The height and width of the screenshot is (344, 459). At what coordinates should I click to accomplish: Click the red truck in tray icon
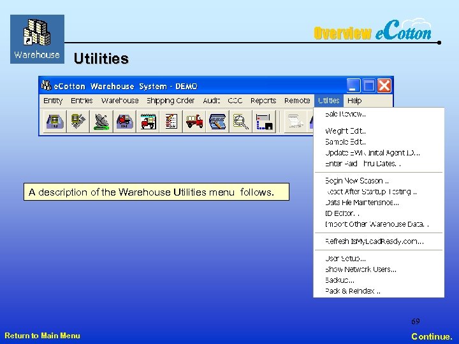click(125, 122)
